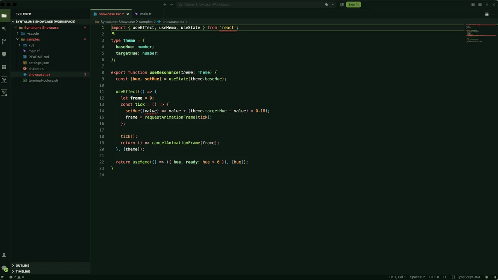Viewport: 498px width, 280px height.
Task: Click the Explorer more actions ellipsis
Action: (x=84, y=14)
